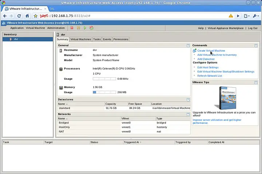Image resolution: width=262 pixels, height=174 pixels.
Task: Click Edit Host Settings link
Action: (x=208, y=67)
